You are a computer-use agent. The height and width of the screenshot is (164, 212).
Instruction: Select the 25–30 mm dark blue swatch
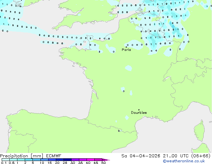[68, 160]
